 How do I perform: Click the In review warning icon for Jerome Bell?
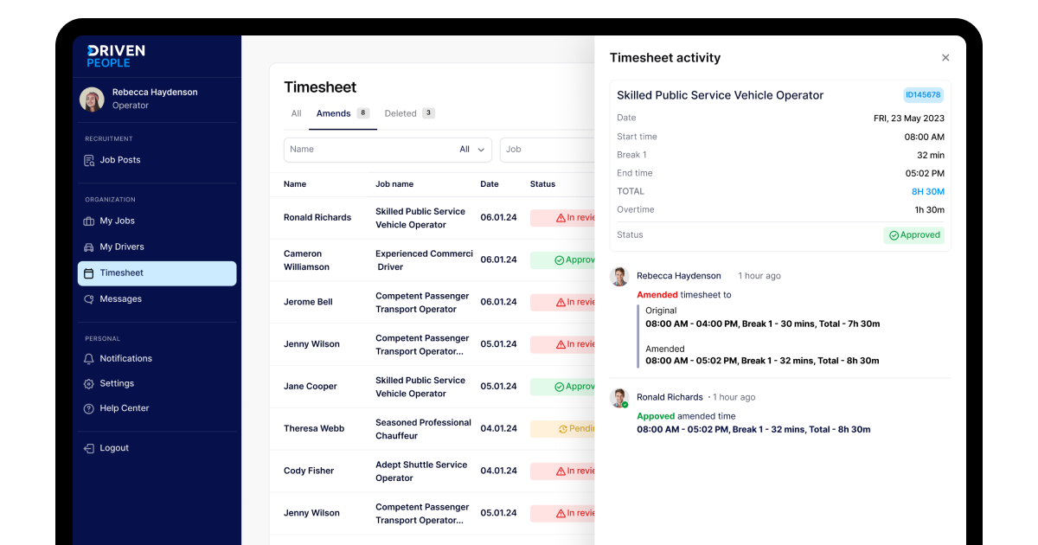(x=561, y=303)
